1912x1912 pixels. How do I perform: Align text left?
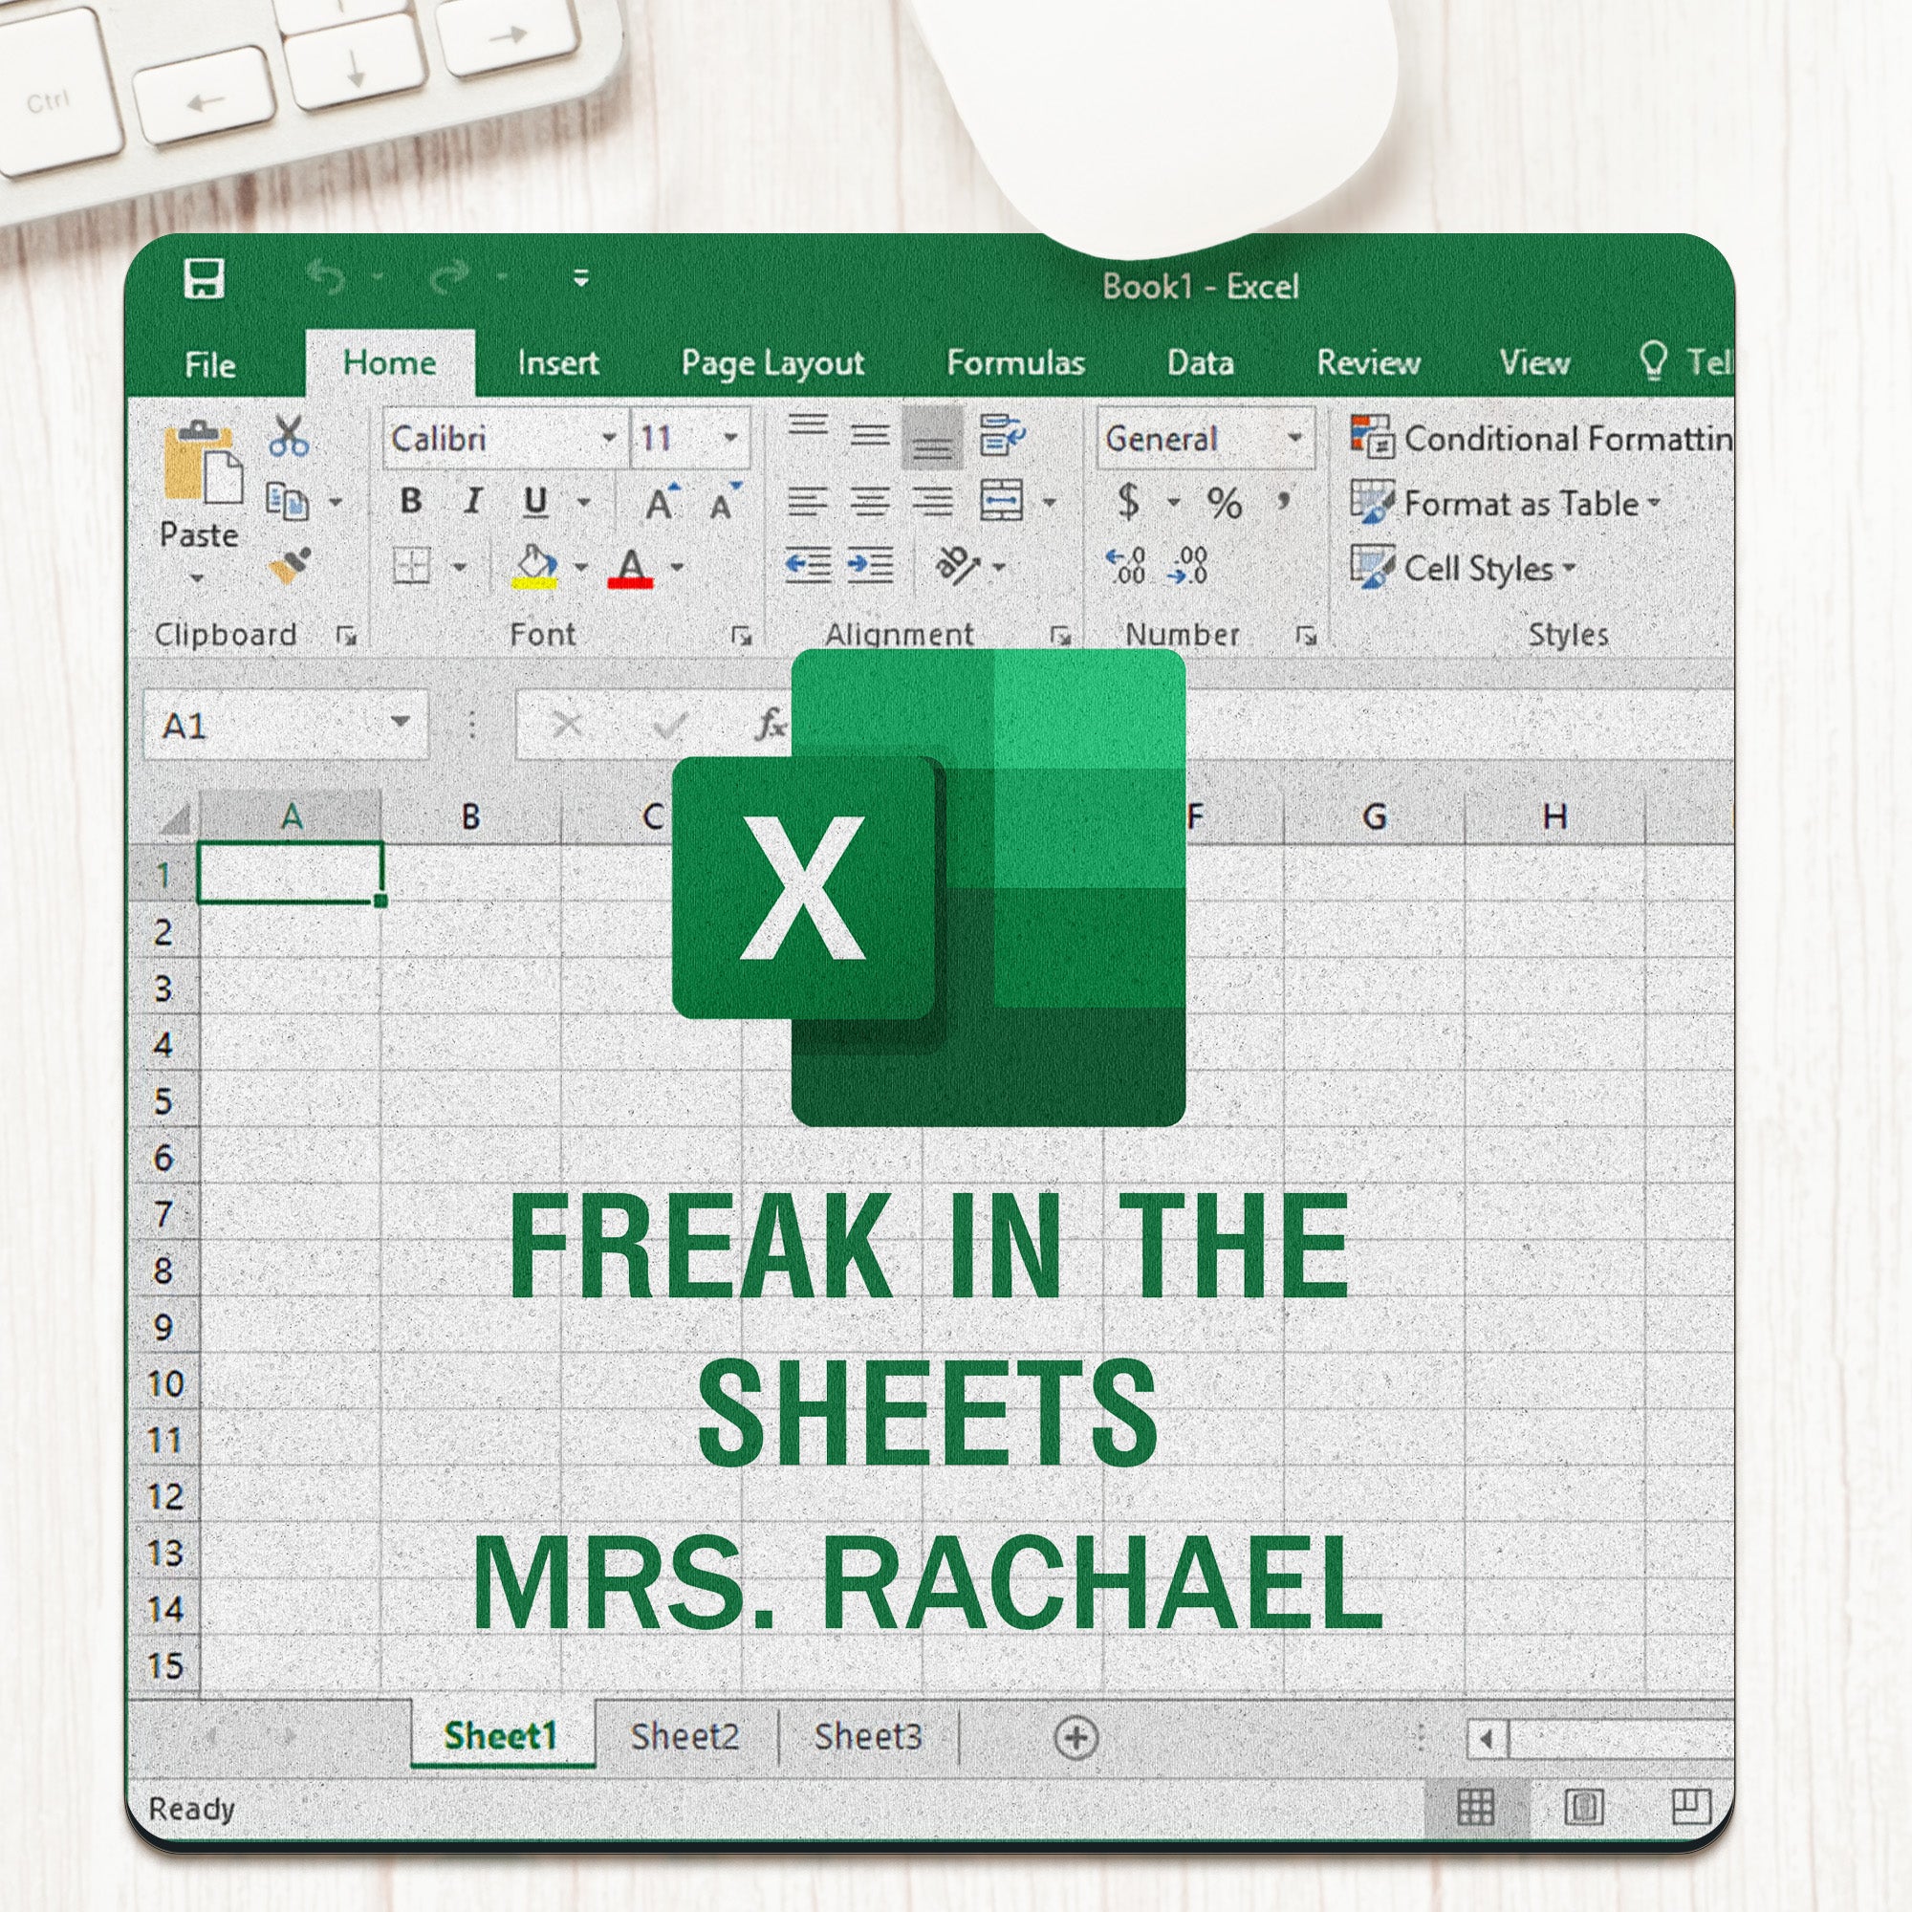pos(808,503)
